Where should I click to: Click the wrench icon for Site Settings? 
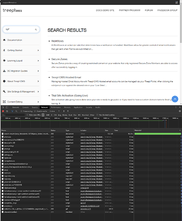coord(4,91)
